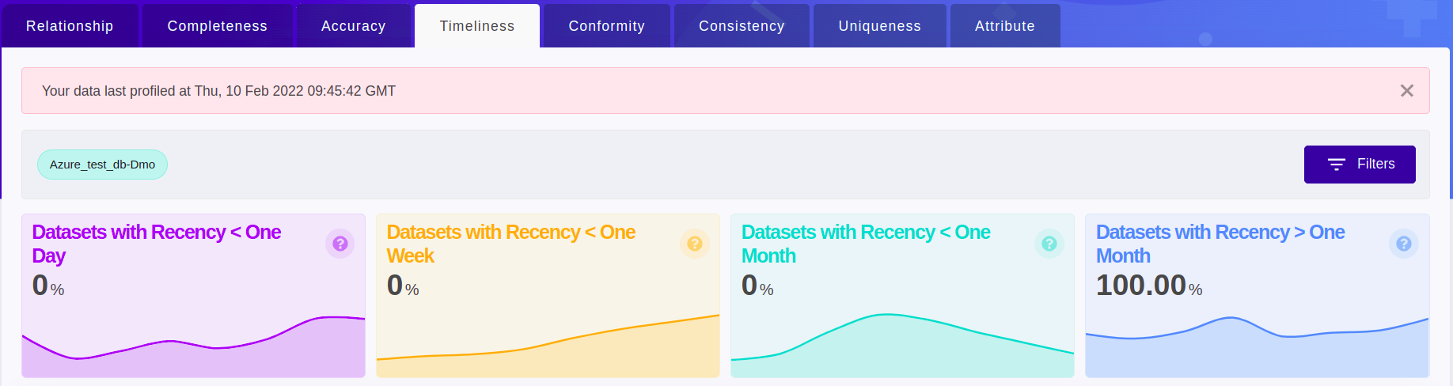
Task: Switch to the Uniqueness tab
Action: (x=879, y=26)
